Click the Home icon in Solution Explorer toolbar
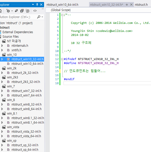The height and width of the screenshot is (152, 151). (1, 11)
